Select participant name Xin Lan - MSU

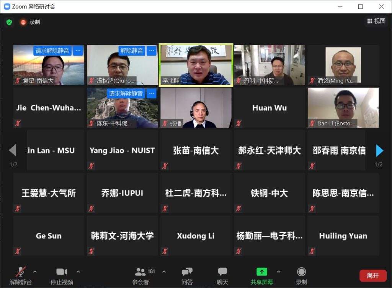(x=51, y=150)
